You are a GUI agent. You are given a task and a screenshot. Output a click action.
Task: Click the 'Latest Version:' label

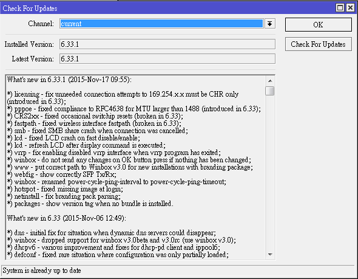(x=33, y=59)
